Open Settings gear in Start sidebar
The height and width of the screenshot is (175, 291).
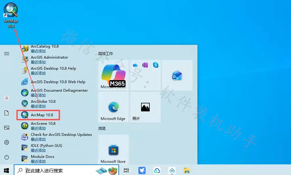coord(7,142)
